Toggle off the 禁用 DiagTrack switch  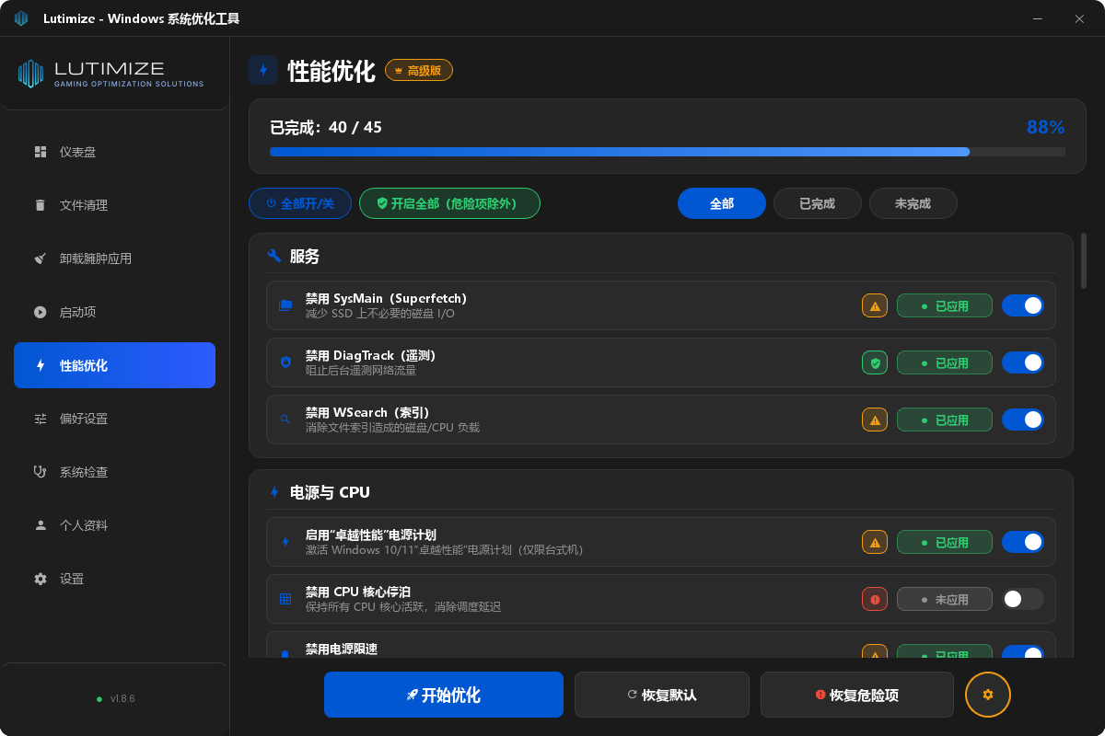tap(1022, 362)
